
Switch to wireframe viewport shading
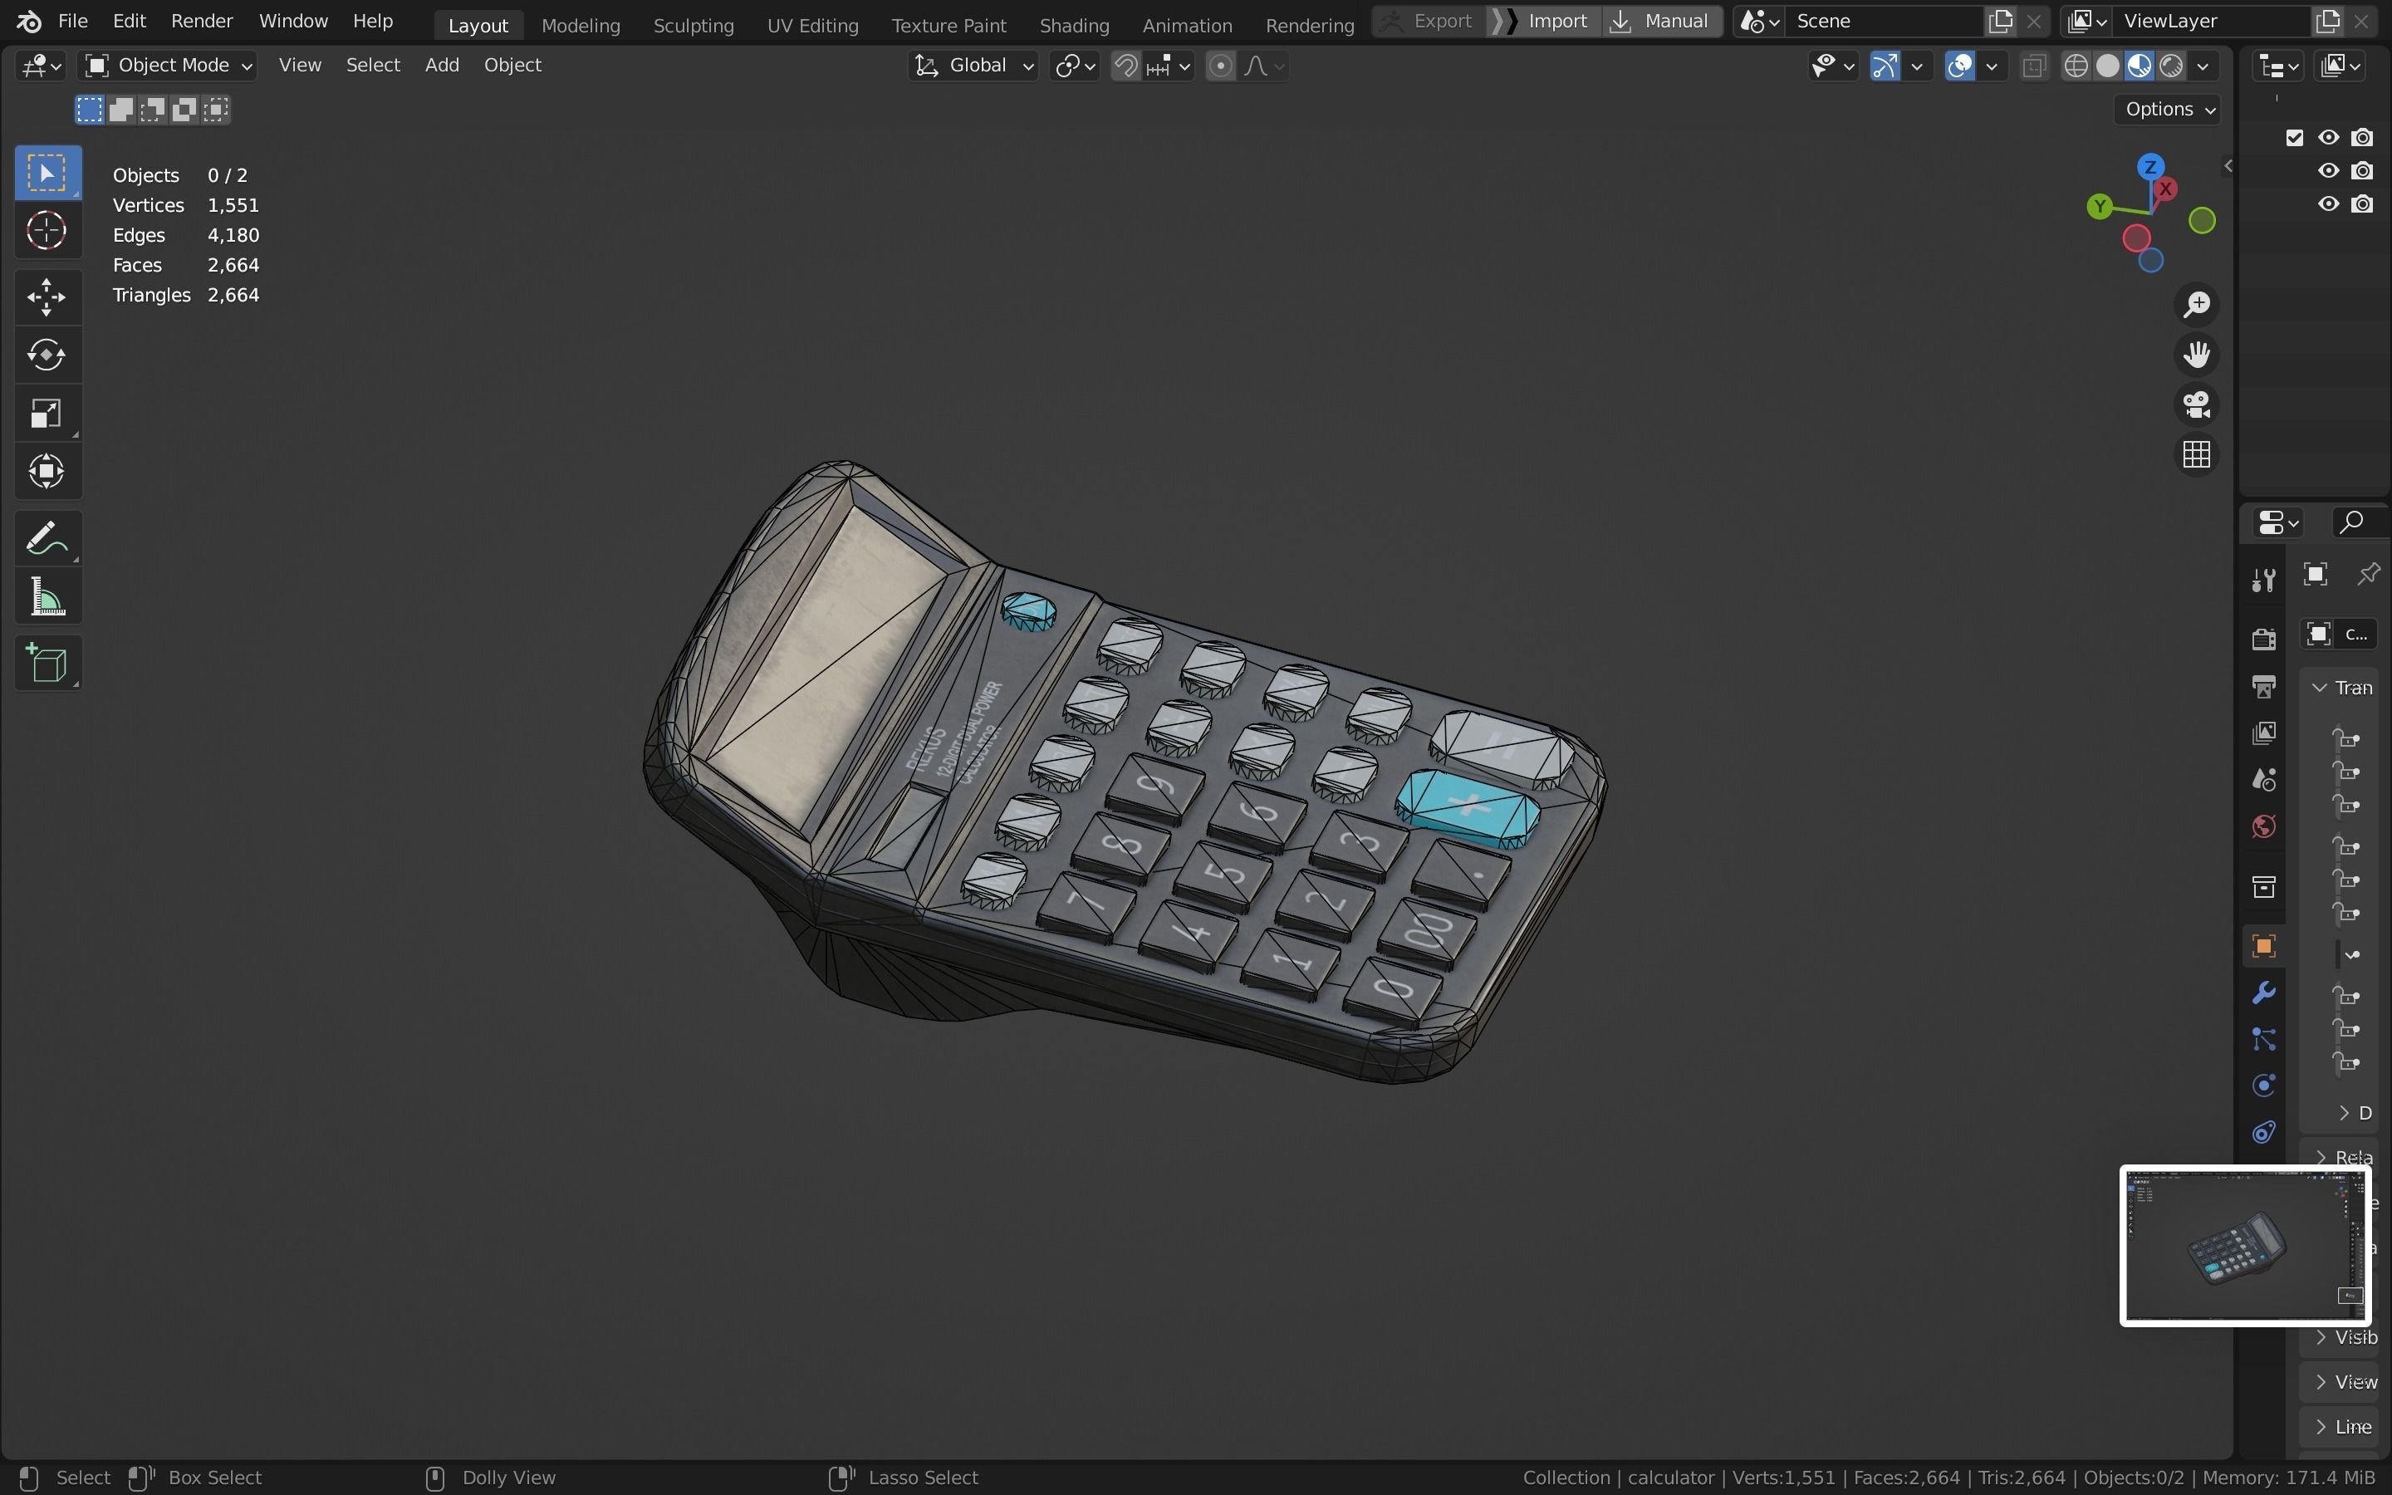pos(2076,66)
